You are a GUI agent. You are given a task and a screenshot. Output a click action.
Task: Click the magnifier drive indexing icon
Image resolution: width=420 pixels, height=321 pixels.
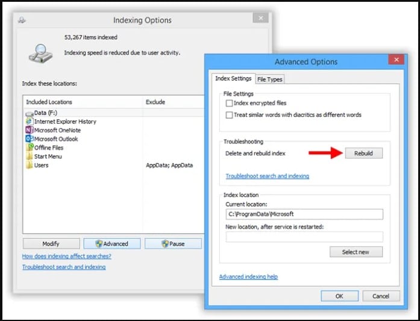pos(40,54)
